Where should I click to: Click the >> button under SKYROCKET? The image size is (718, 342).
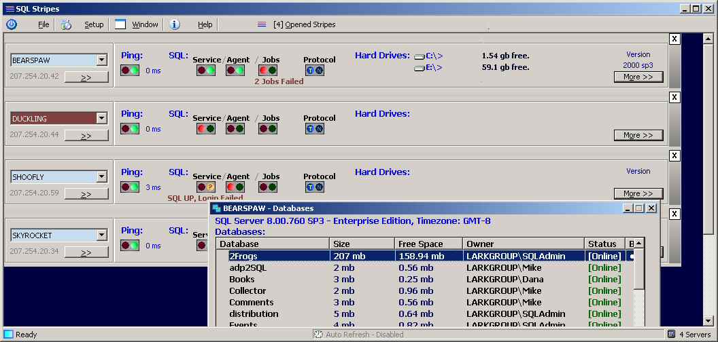pyautogui.click(x=86, y=252)
